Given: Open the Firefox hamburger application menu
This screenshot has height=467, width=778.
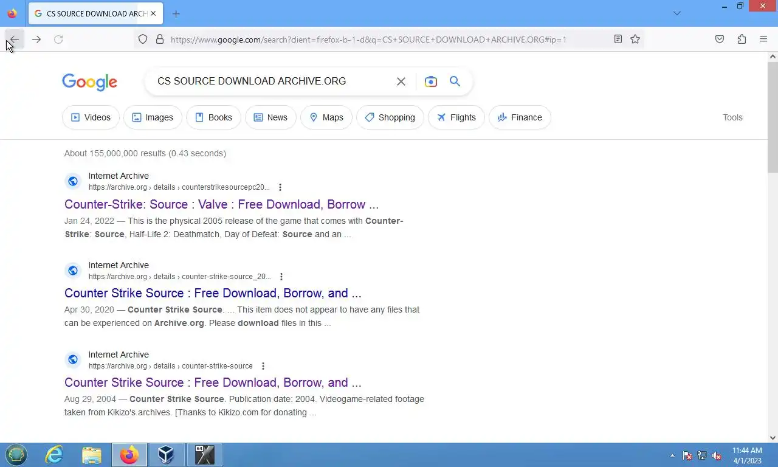Looking at the screenshot, I should [763, 40].
